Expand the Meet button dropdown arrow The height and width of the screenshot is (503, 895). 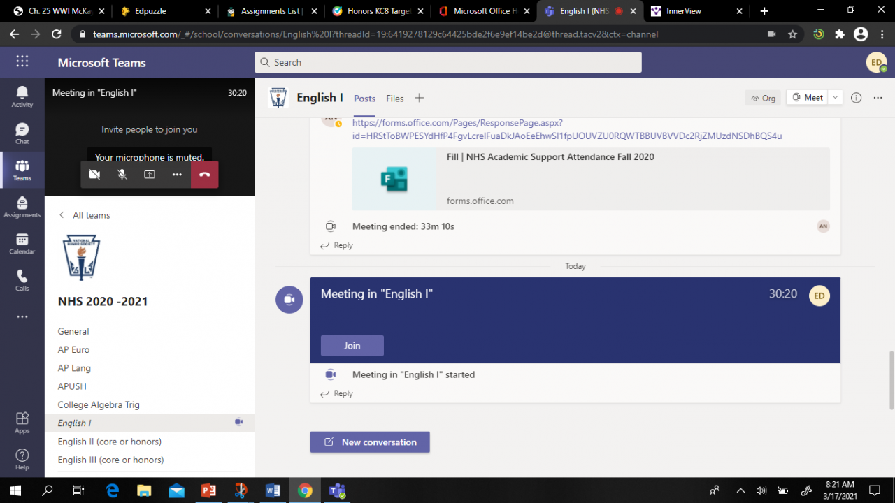click(835, 98)
